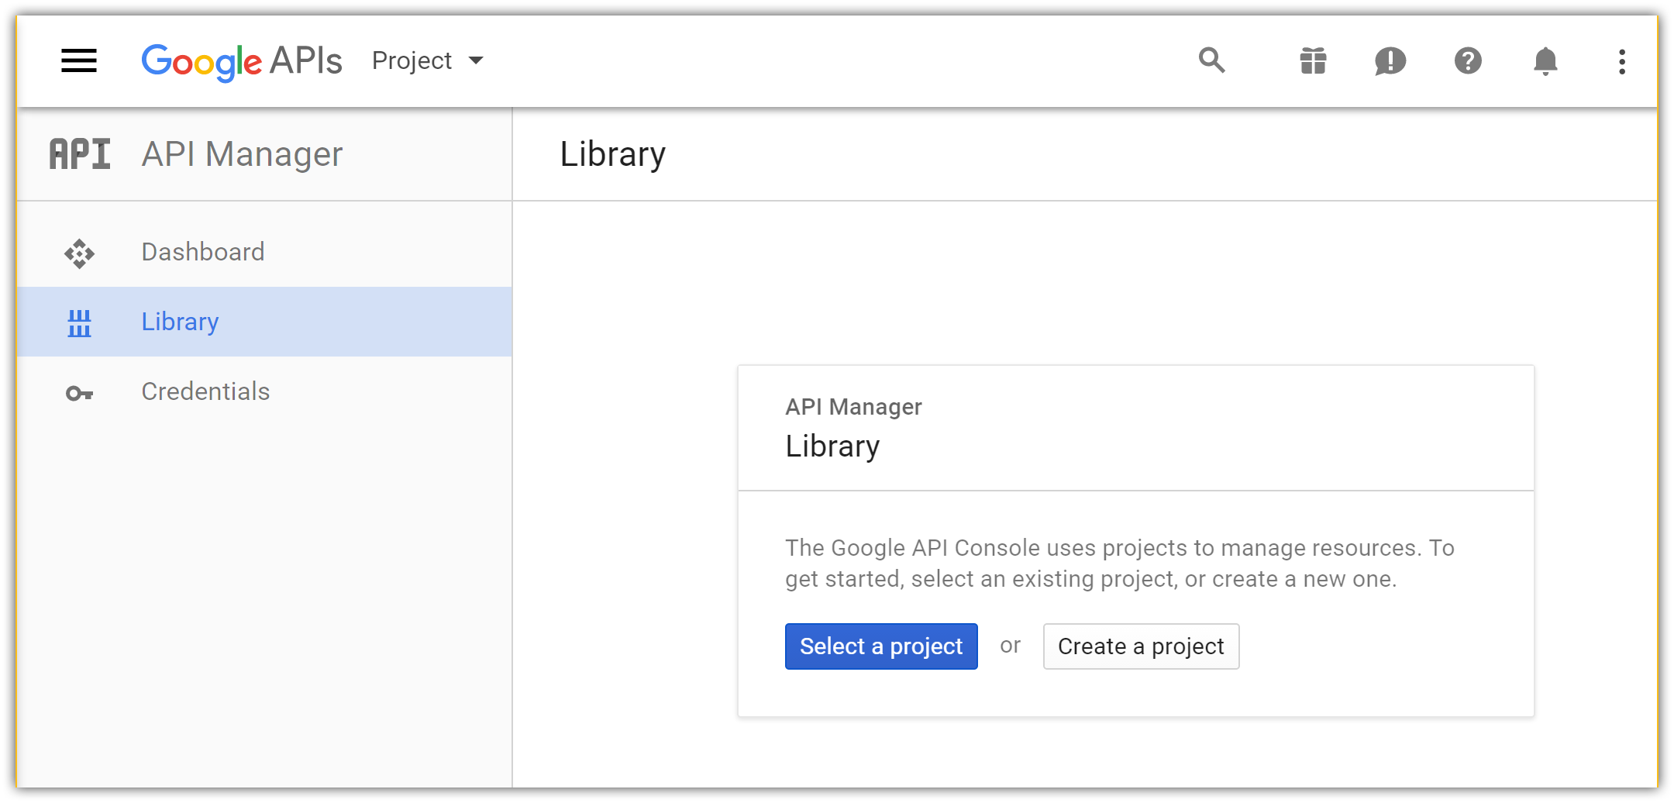Viewport: 1674px width, 803px height.
Task: Open the three-dot more options menu
Action: point(1621,61)
